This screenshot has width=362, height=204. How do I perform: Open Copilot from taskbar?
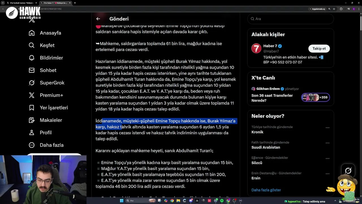click(x=166, y=201)
